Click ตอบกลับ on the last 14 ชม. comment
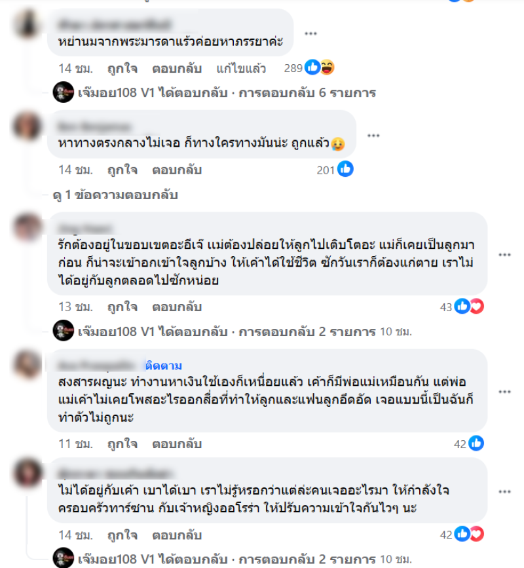The image size is (524, 568). [x=177, y=535]
